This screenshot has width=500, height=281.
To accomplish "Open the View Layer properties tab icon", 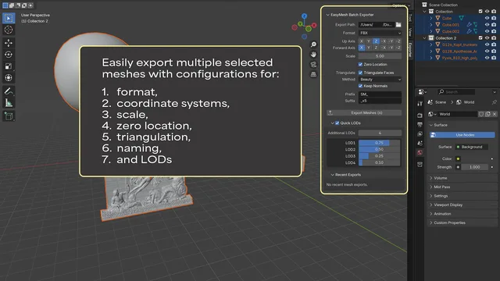I will (x=420, y=133).
